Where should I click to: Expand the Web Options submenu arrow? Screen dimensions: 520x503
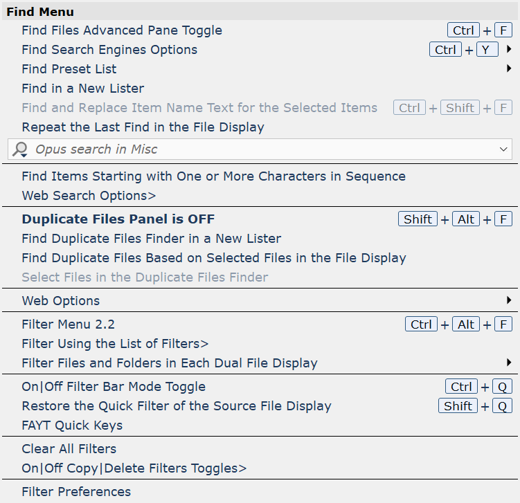coord(509,300)
